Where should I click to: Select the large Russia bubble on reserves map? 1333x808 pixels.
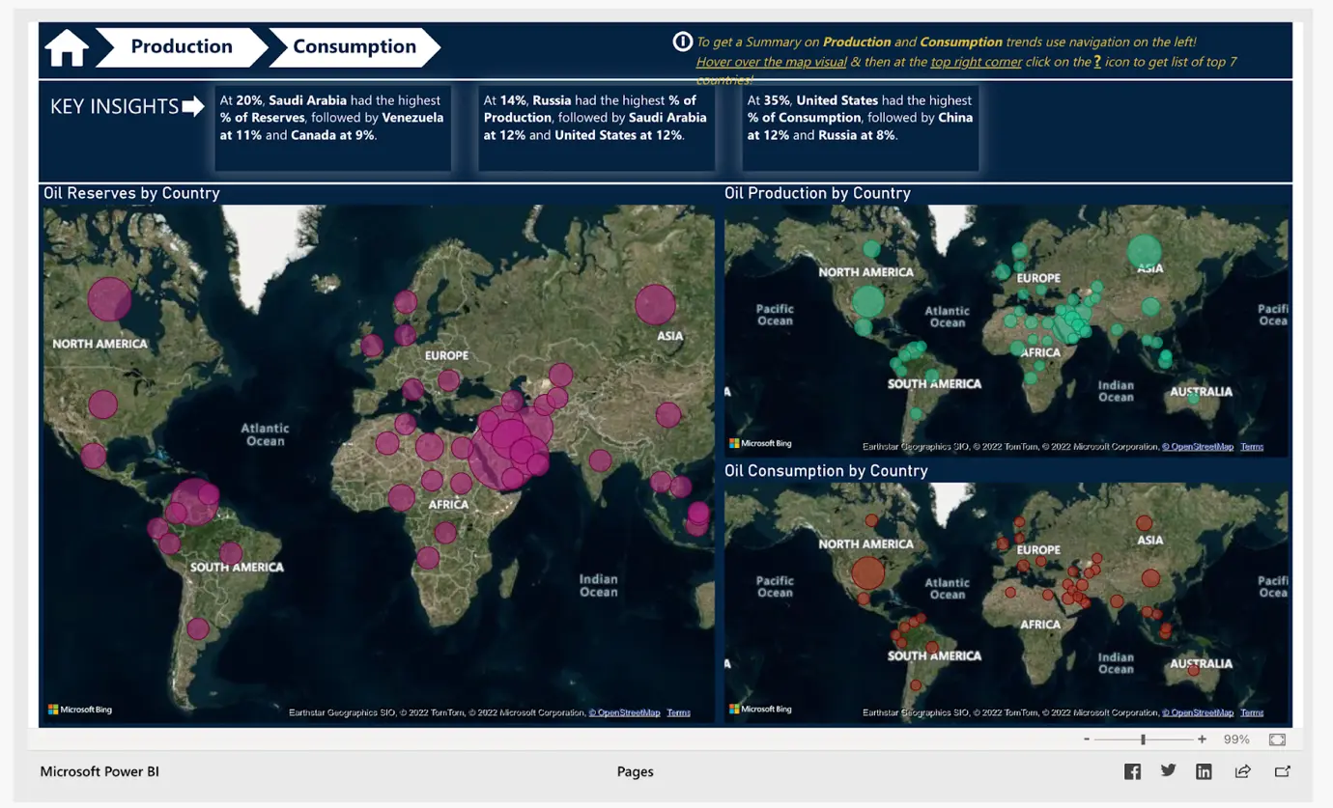tap(655, 305)
